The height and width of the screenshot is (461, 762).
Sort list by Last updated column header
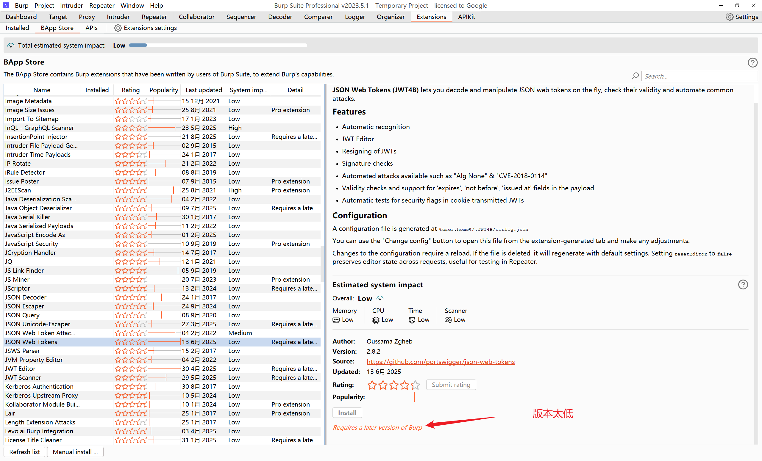tap(204, 90)
